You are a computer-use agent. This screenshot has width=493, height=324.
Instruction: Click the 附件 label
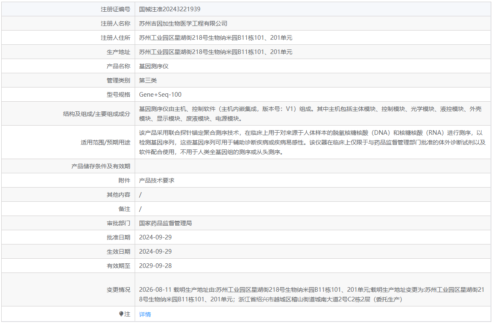pos(124,181)
